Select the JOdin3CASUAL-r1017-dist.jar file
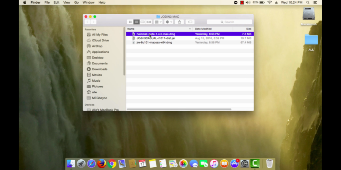Viewport: 341px width, 170px height. click(x=156, y=38)
